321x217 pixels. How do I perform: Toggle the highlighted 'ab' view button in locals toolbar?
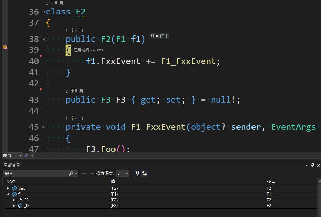pyautogui.click(x=144, y=173)
